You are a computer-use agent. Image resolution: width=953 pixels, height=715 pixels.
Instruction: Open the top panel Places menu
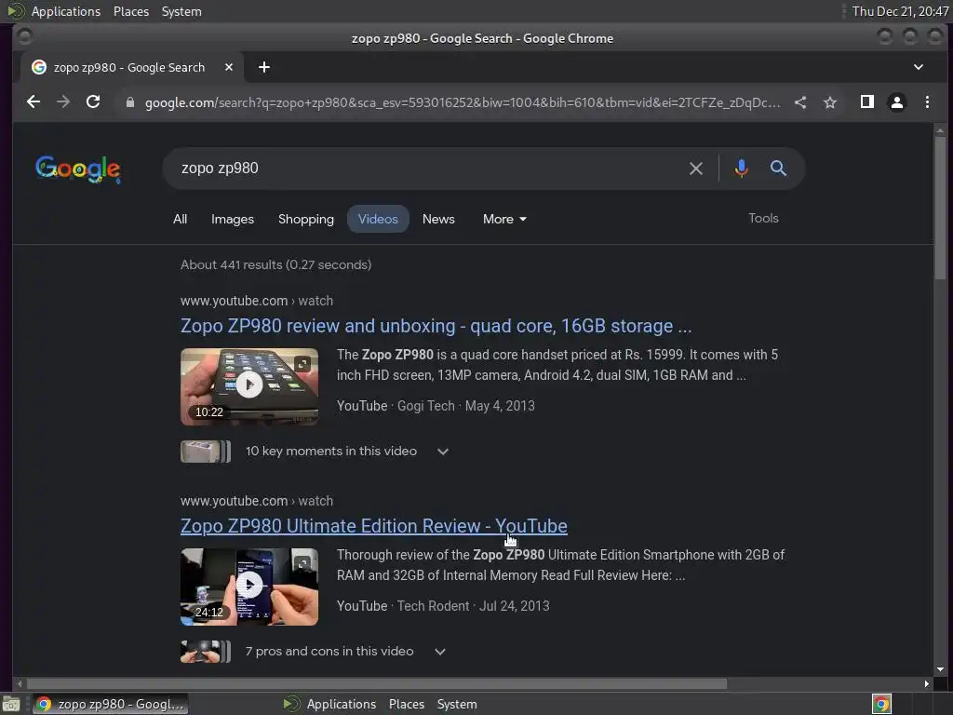pos(130,11)
